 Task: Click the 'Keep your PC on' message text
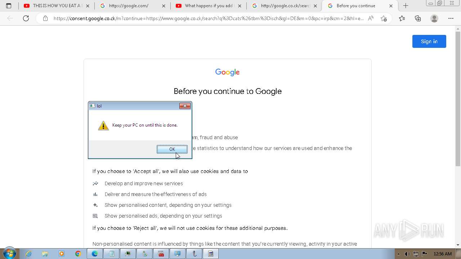[x=145, y=125]
